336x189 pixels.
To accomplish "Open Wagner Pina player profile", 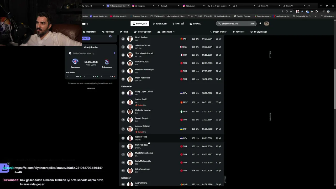I will coord(172,138).
